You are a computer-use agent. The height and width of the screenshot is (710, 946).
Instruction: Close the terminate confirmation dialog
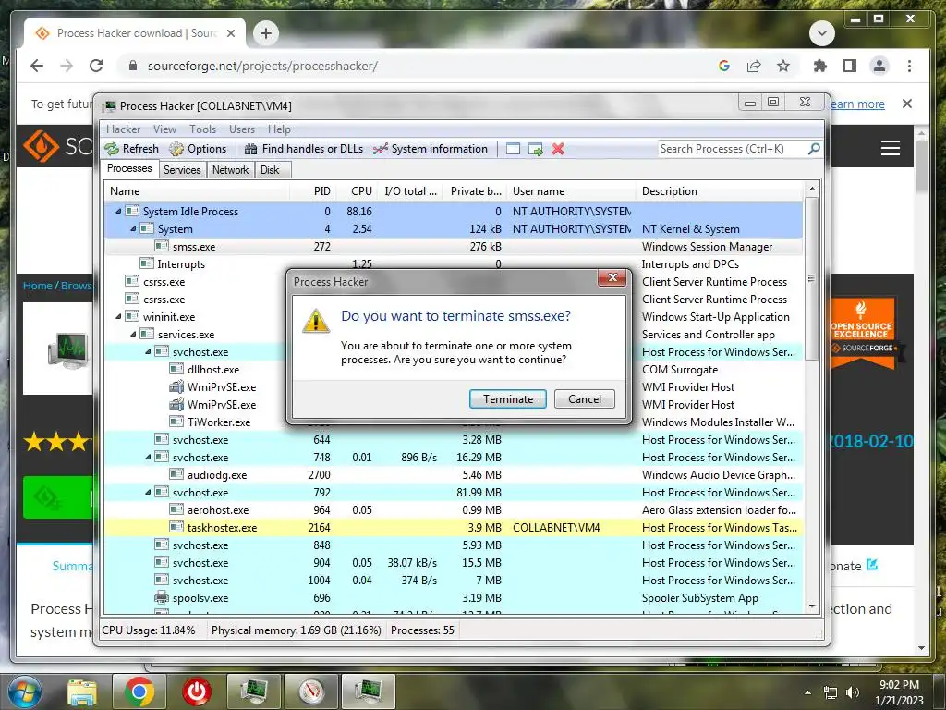pos(612,277)
